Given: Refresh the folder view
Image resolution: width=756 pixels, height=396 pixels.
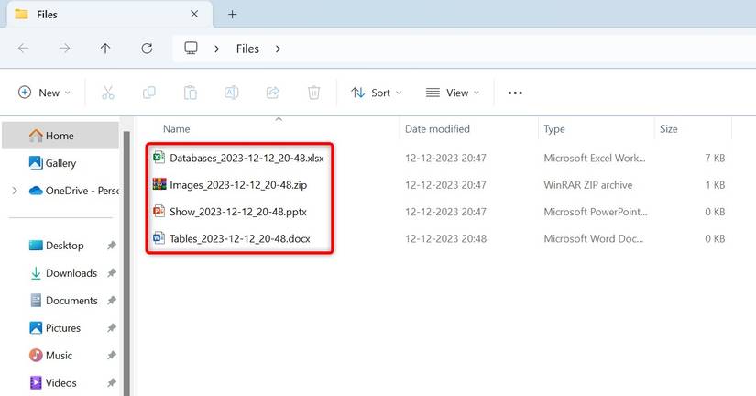Looking at the screenshot, I should coord(147,49).
